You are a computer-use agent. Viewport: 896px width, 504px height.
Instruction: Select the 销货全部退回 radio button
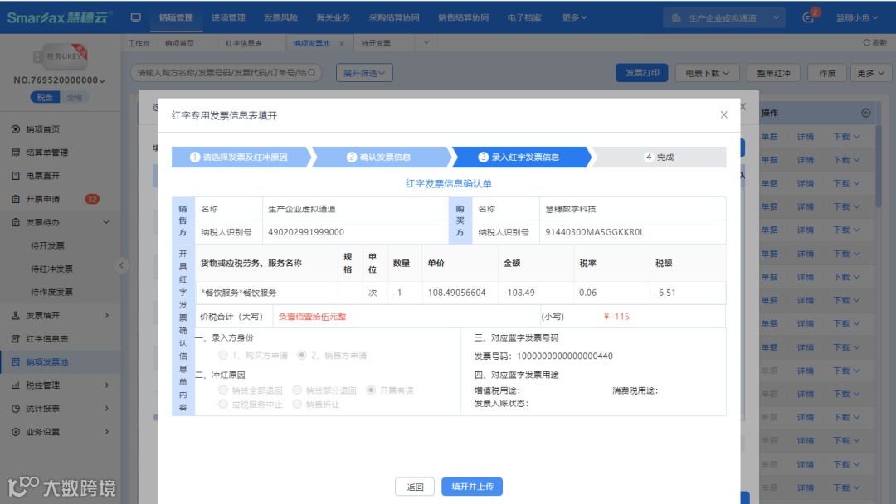pyautogui.click(x=223, y=390)
